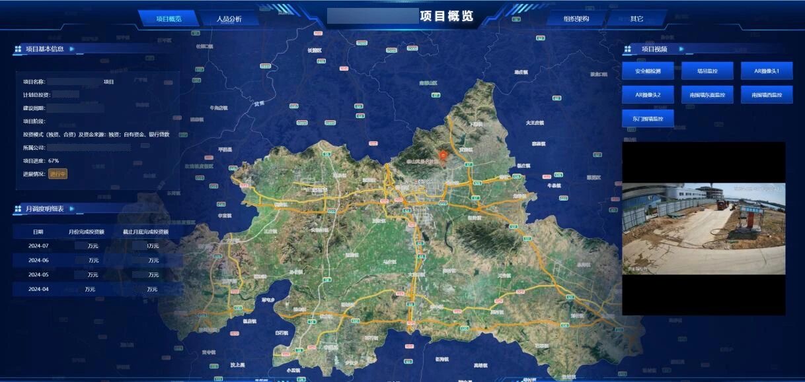Image resolution: width=805 pixels, height=382 pixels.
Task: Open 南围墙西监控 video
Action: click(x=767, y=95)
